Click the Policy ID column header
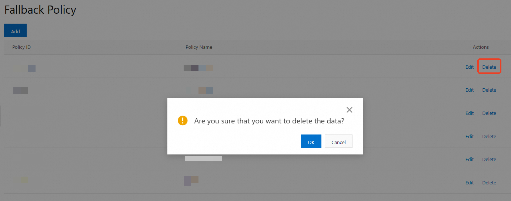Viewport: 511px width, 201px height. tap(21, 47)
